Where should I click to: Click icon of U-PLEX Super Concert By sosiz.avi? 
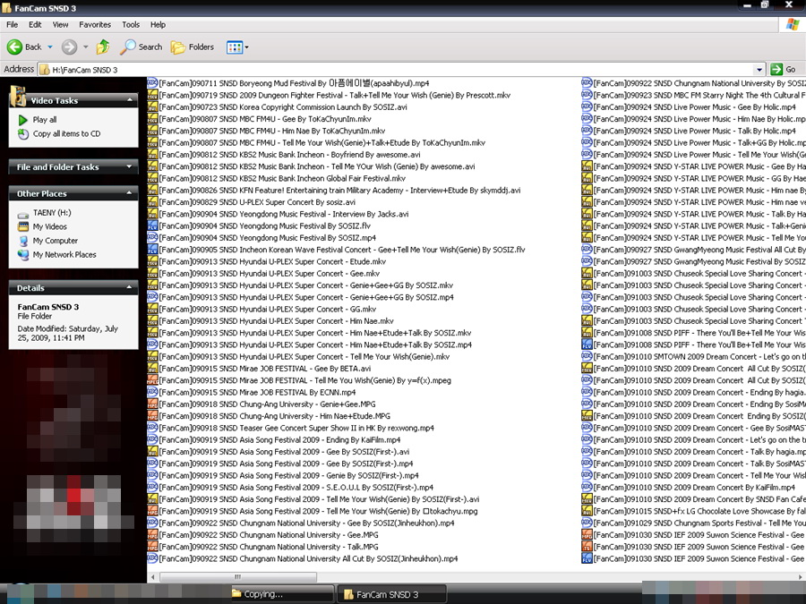[x=152, y=202]
